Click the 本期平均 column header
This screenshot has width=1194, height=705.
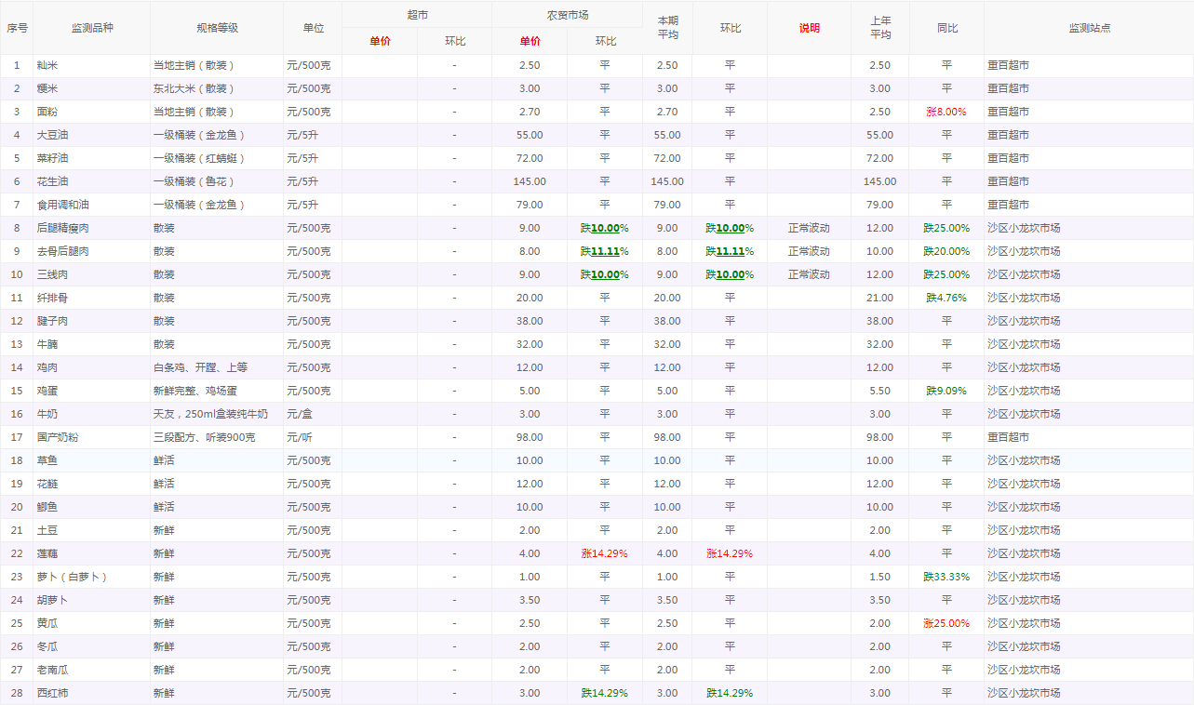point(668,28)
